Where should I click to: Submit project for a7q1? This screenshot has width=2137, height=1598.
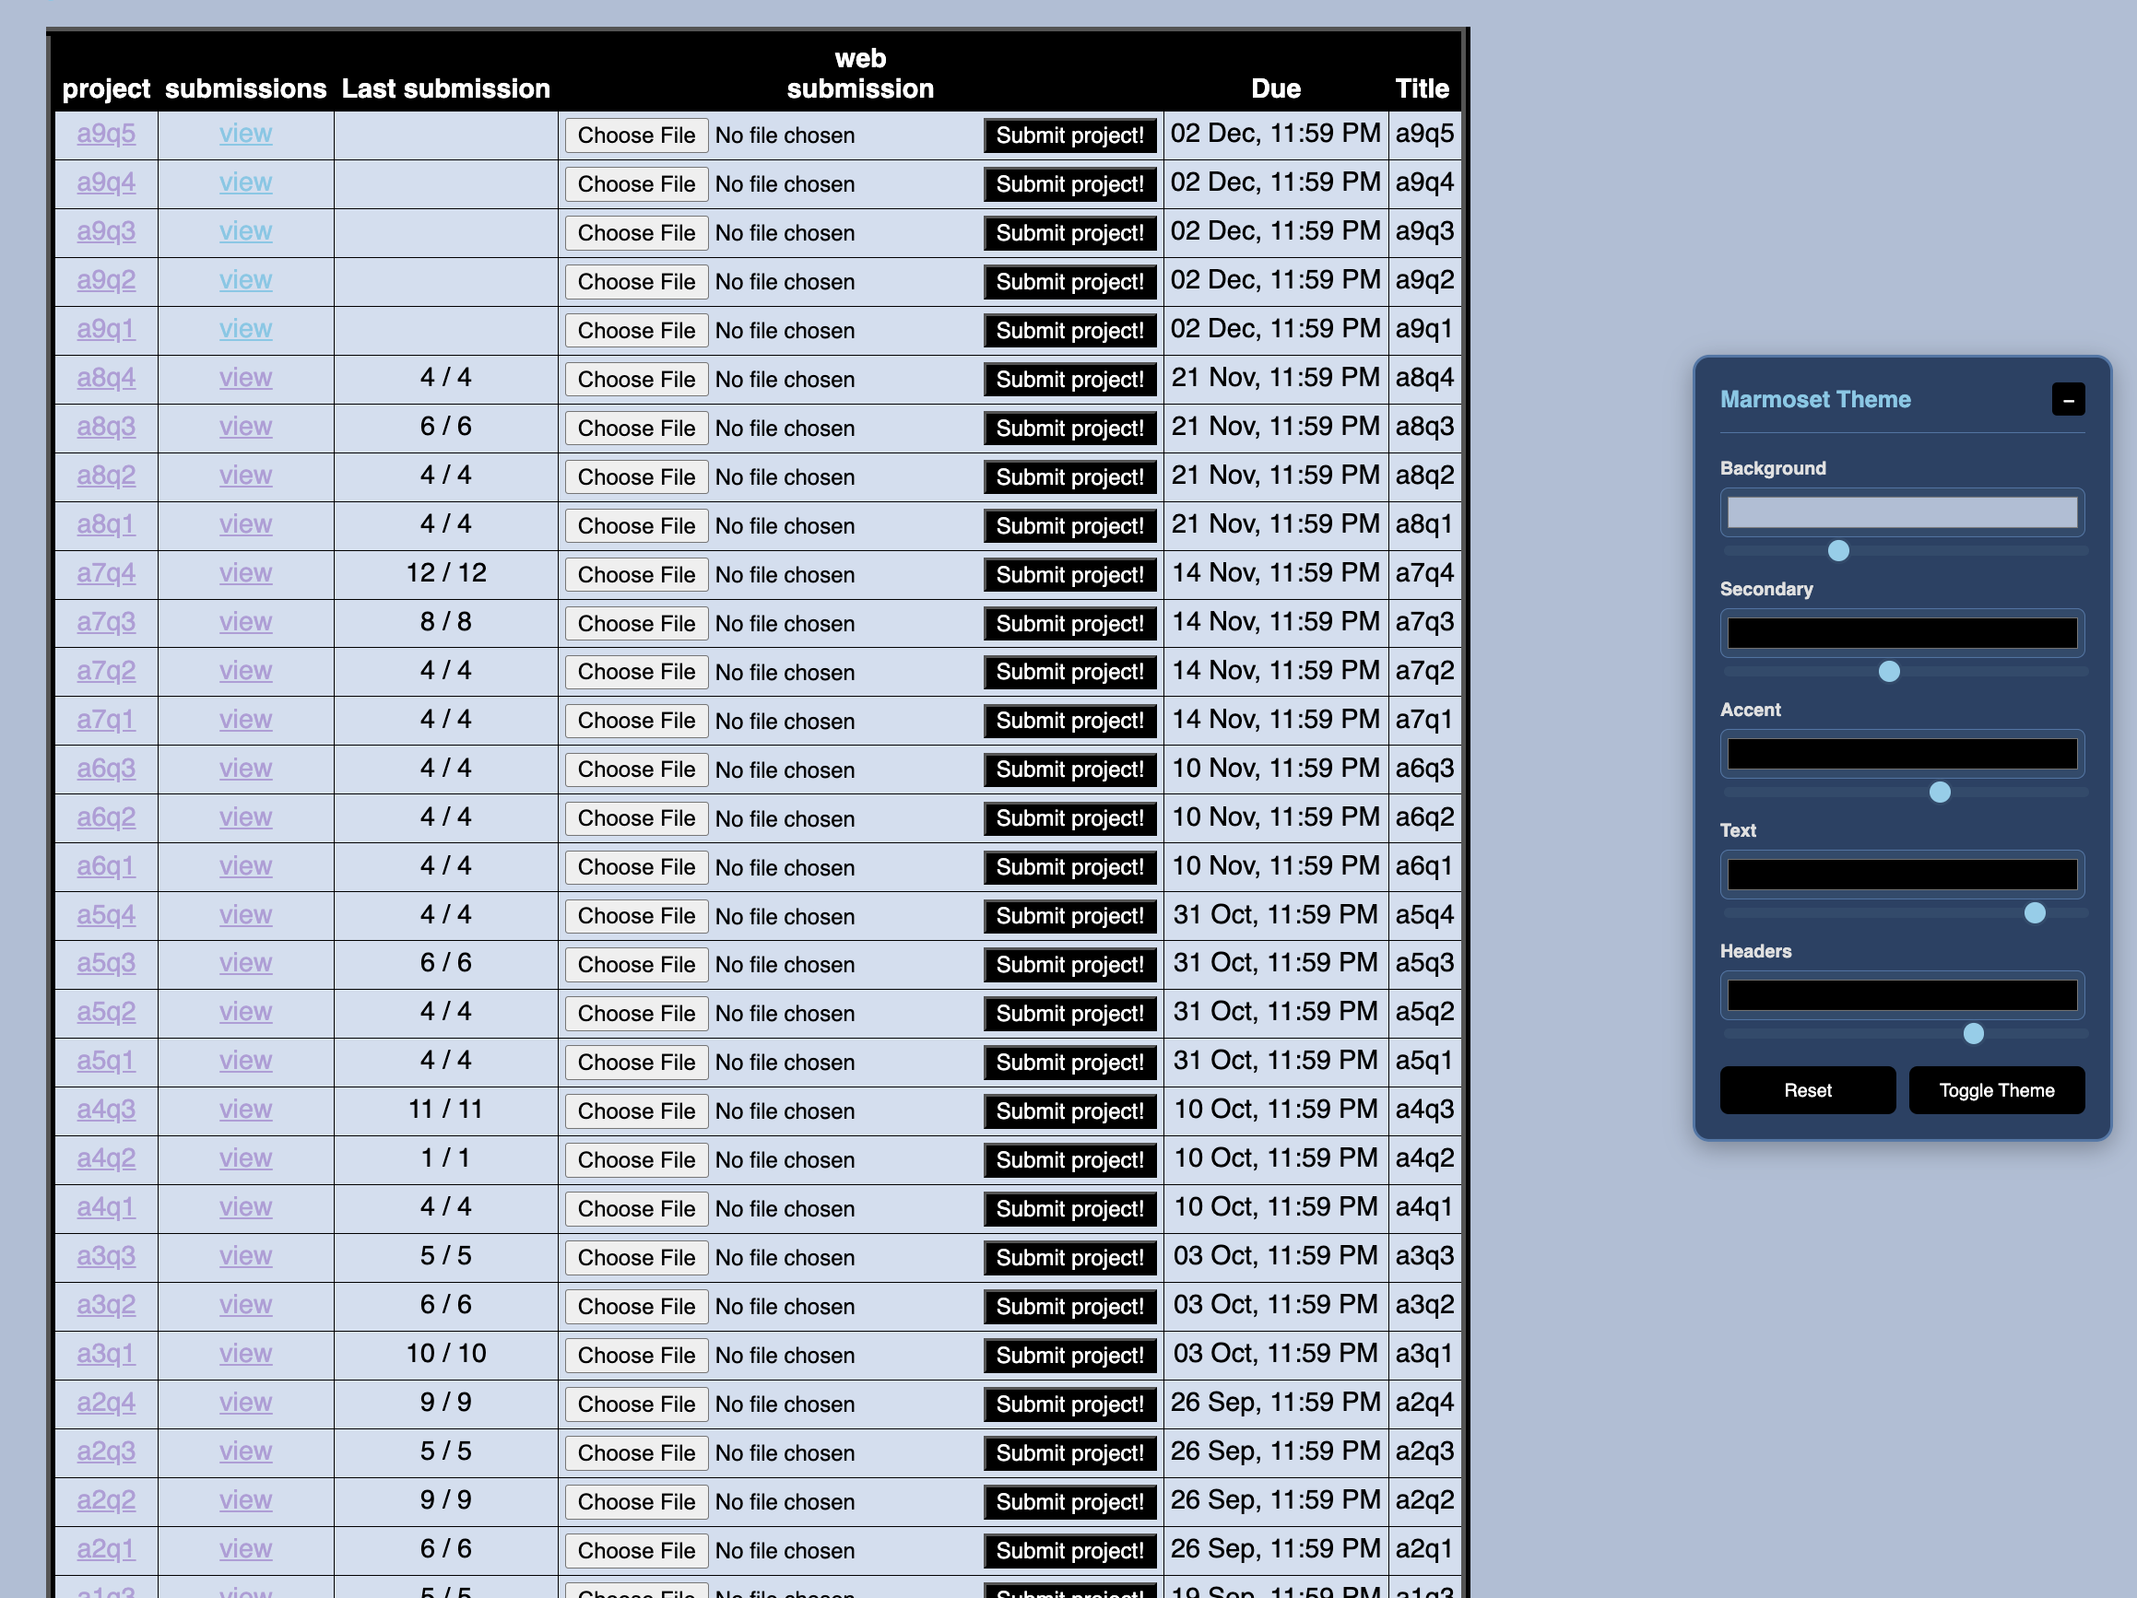point(1069,721)
